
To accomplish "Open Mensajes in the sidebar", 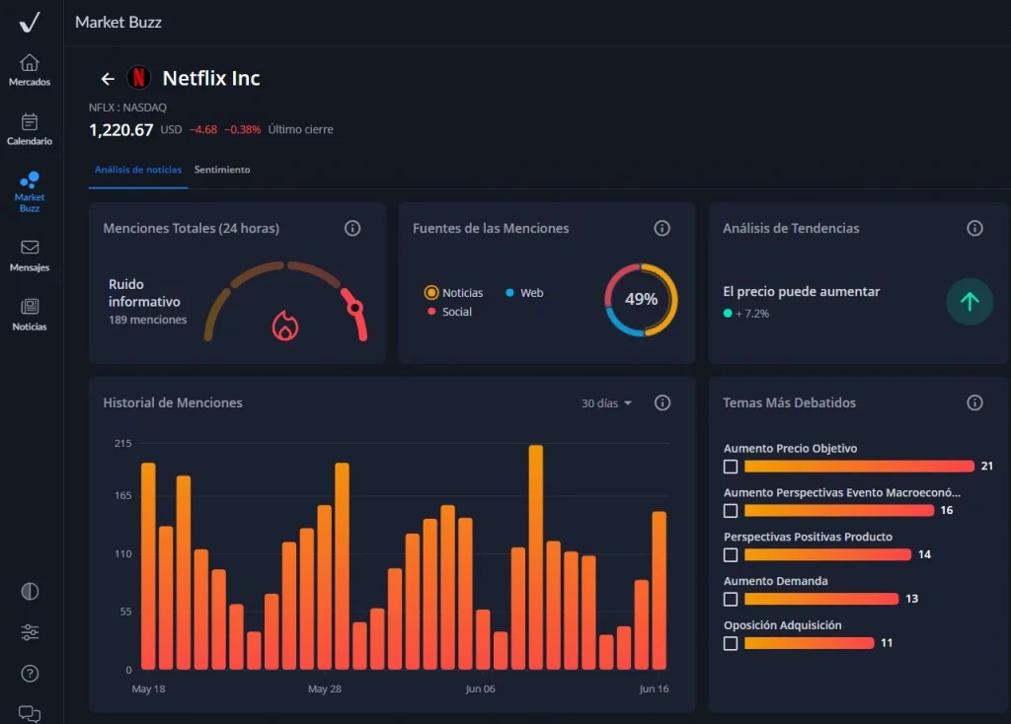I will 30,255.
